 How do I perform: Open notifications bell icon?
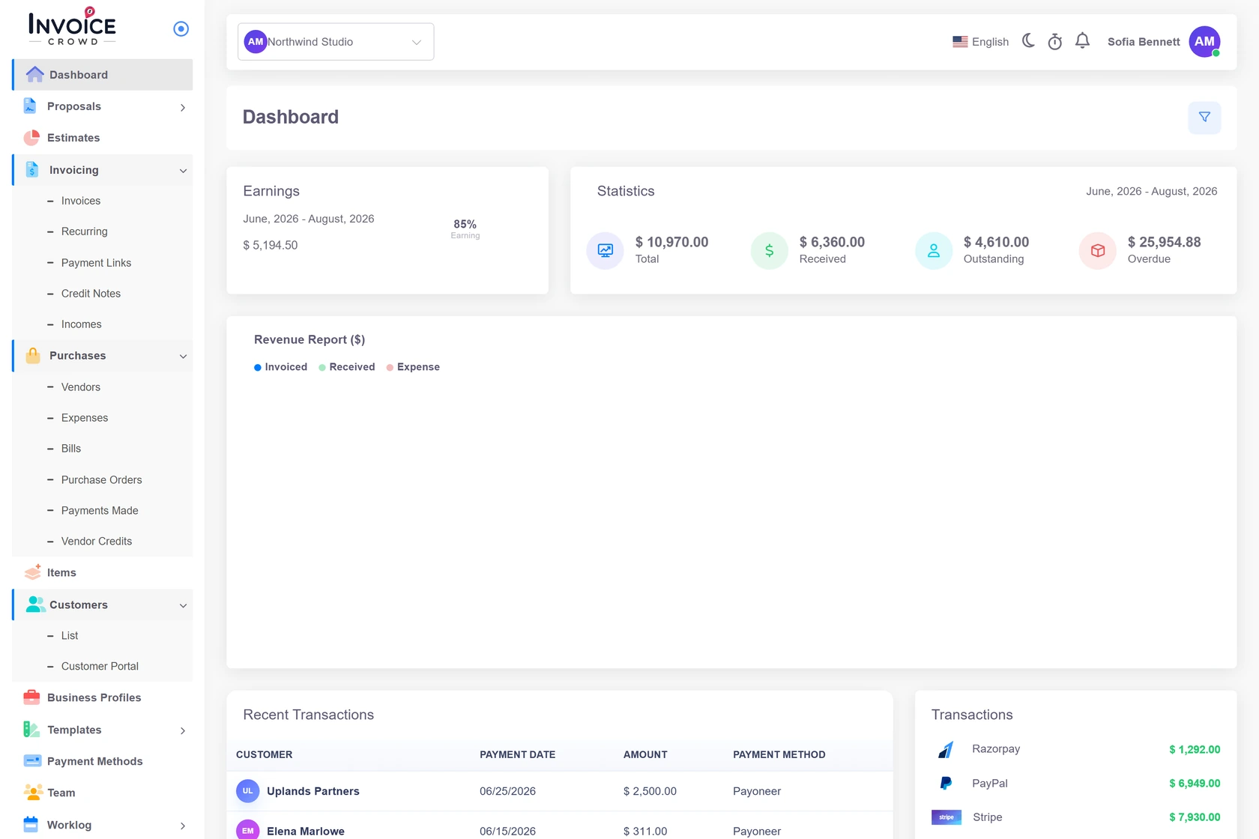point(1082,41)
